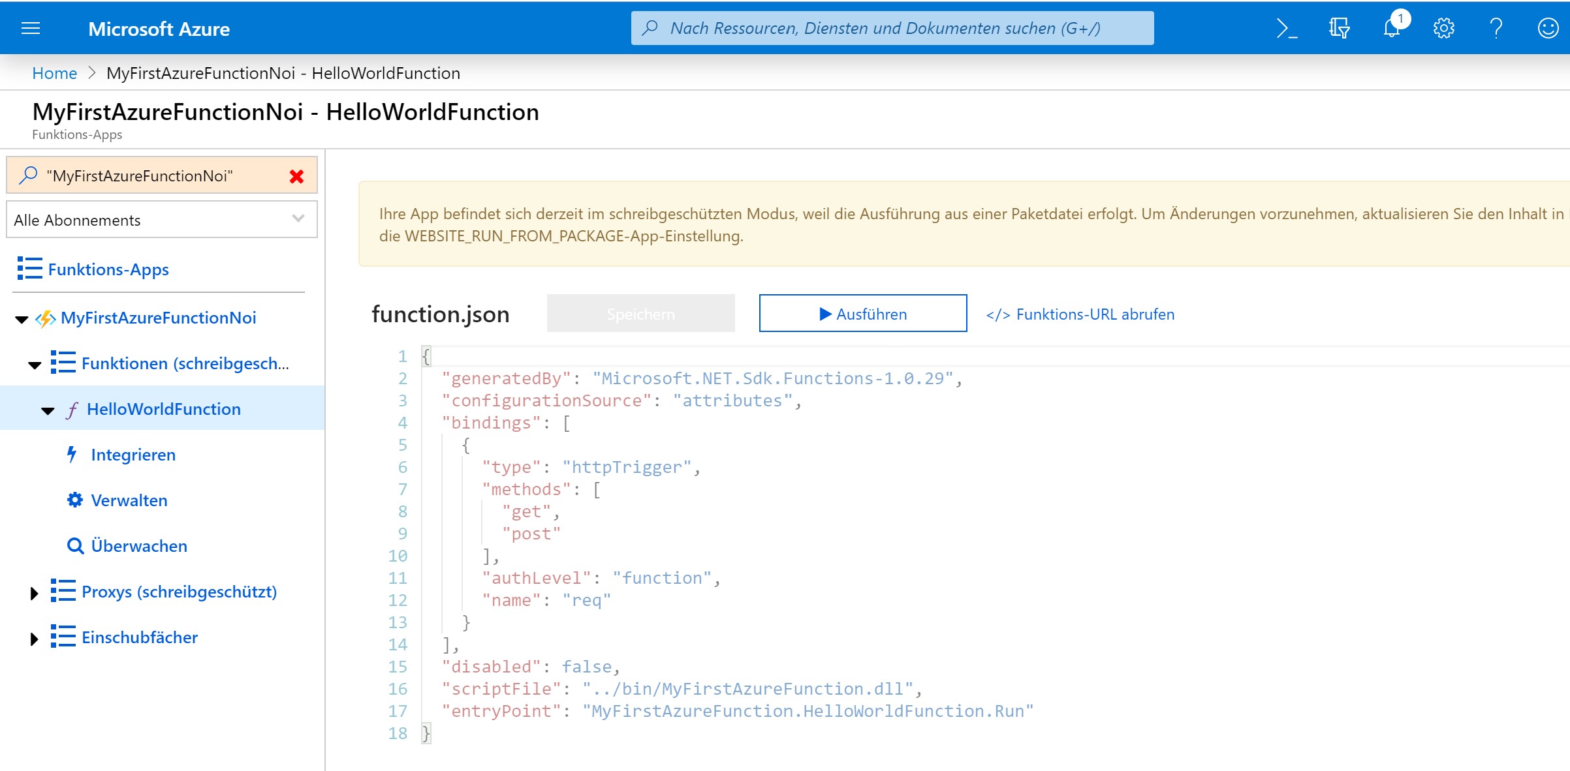The width and height of the screenshot is (1570, 771).
Task: Focus the global resource search box
Action: [892, 28]
